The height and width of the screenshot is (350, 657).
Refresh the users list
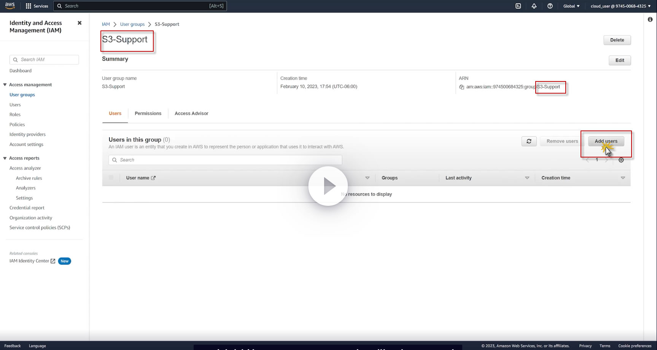tap(529, 141)
